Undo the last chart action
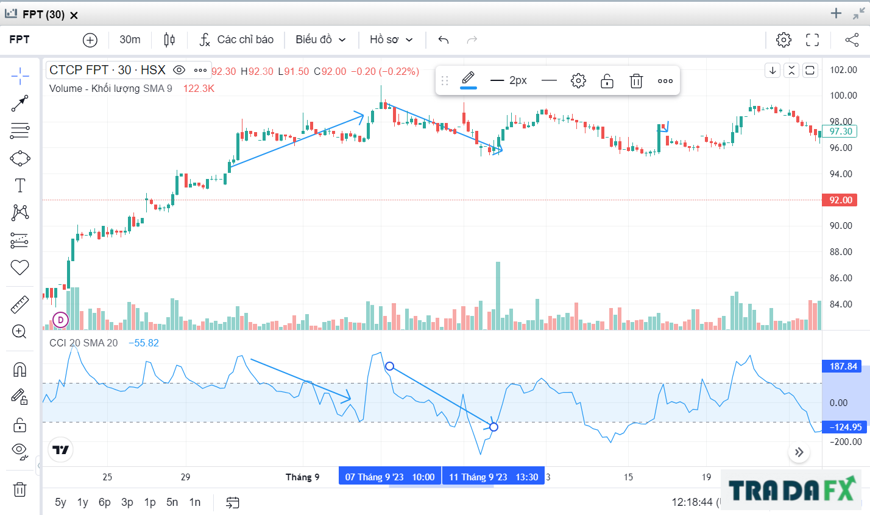 coord(444,40)
